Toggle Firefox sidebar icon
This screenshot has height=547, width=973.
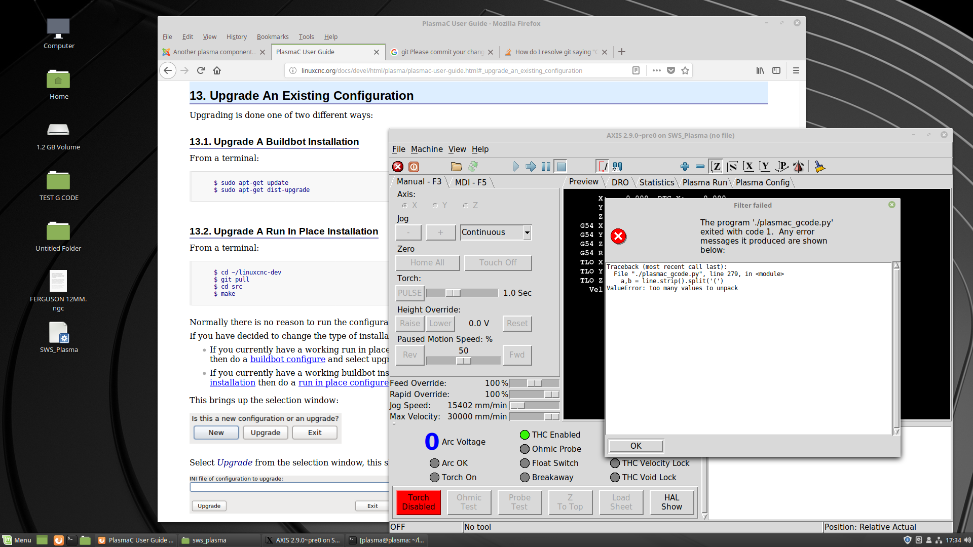pyautogui.click(x=776, y=70)
